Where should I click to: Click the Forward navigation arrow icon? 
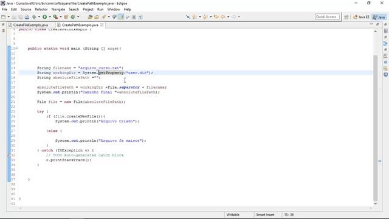pos(233,16)
